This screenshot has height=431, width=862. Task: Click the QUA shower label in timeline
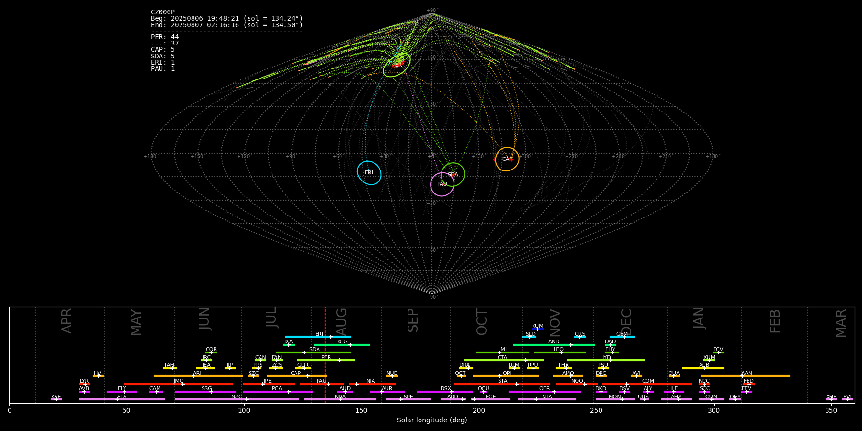674,373
